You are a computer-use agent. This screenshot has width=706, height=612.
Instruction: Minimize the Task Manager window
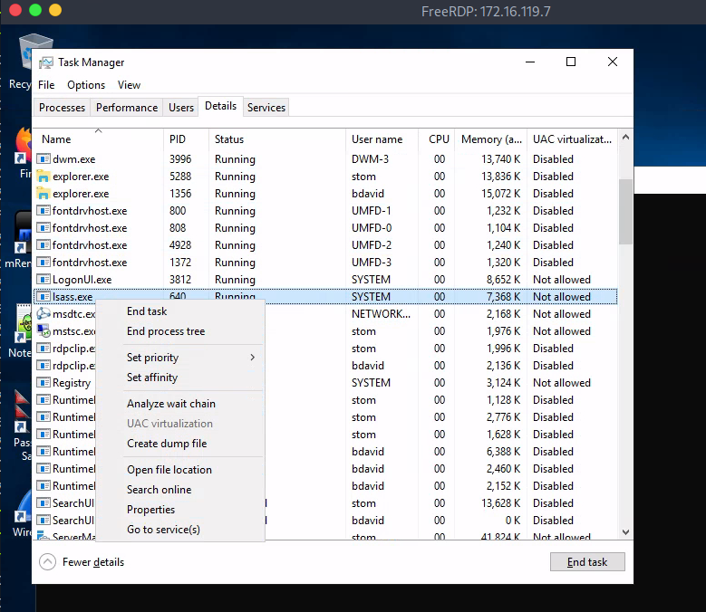point(530,62)
